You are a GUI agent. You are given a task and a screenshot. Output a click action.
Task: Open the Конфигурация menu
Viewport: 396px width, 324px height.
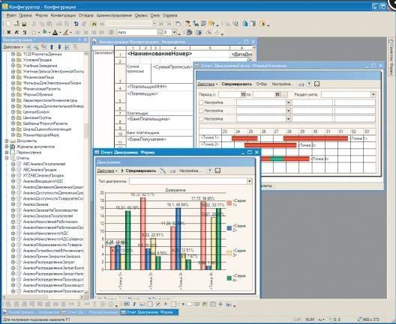point(63,16)
